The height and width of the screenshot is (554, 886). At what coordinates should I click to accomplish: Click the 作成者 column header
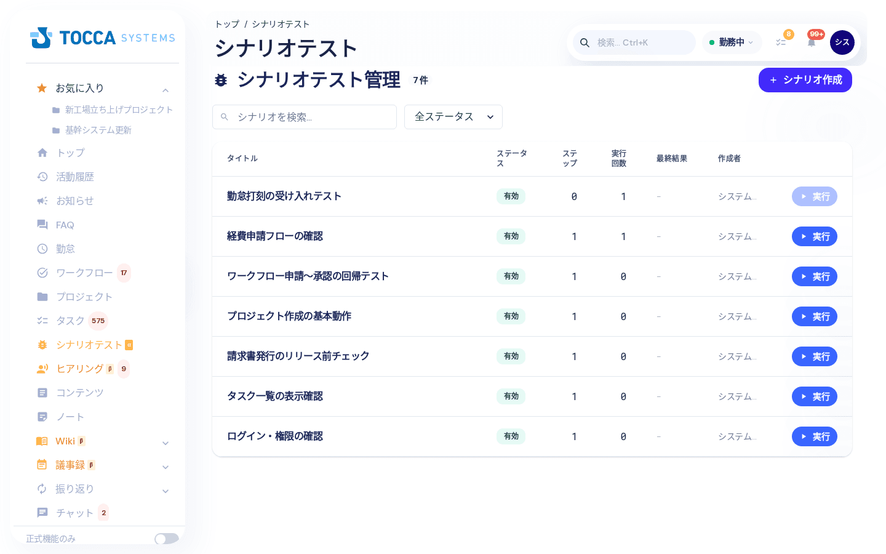tap(729, 159)
